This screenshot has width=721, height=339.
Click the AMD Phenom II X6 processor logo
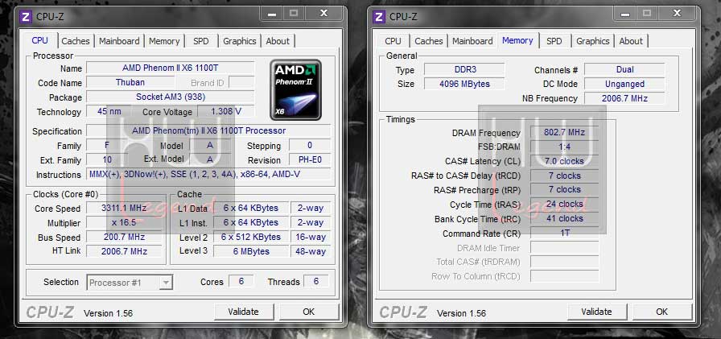pos(295,89)
